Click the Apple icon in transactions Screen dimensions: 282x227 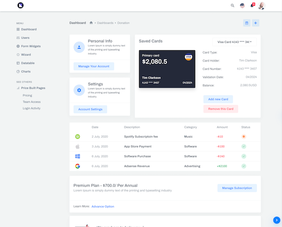pyautogui.click(x=78, y=147)
